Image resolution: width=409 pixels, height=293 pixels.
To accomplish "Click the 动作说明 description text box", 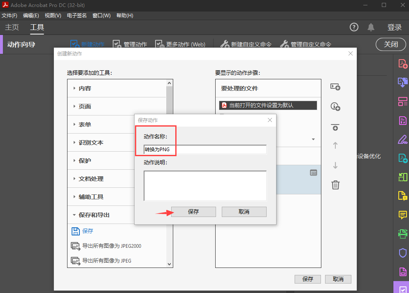I will tap(205, 186).
